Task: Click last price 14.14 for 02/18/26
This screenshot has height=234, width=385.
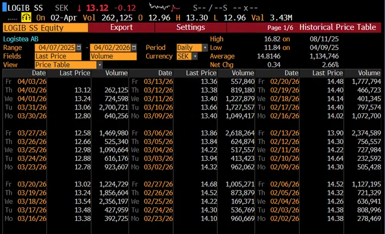Action: coord(335,99)
